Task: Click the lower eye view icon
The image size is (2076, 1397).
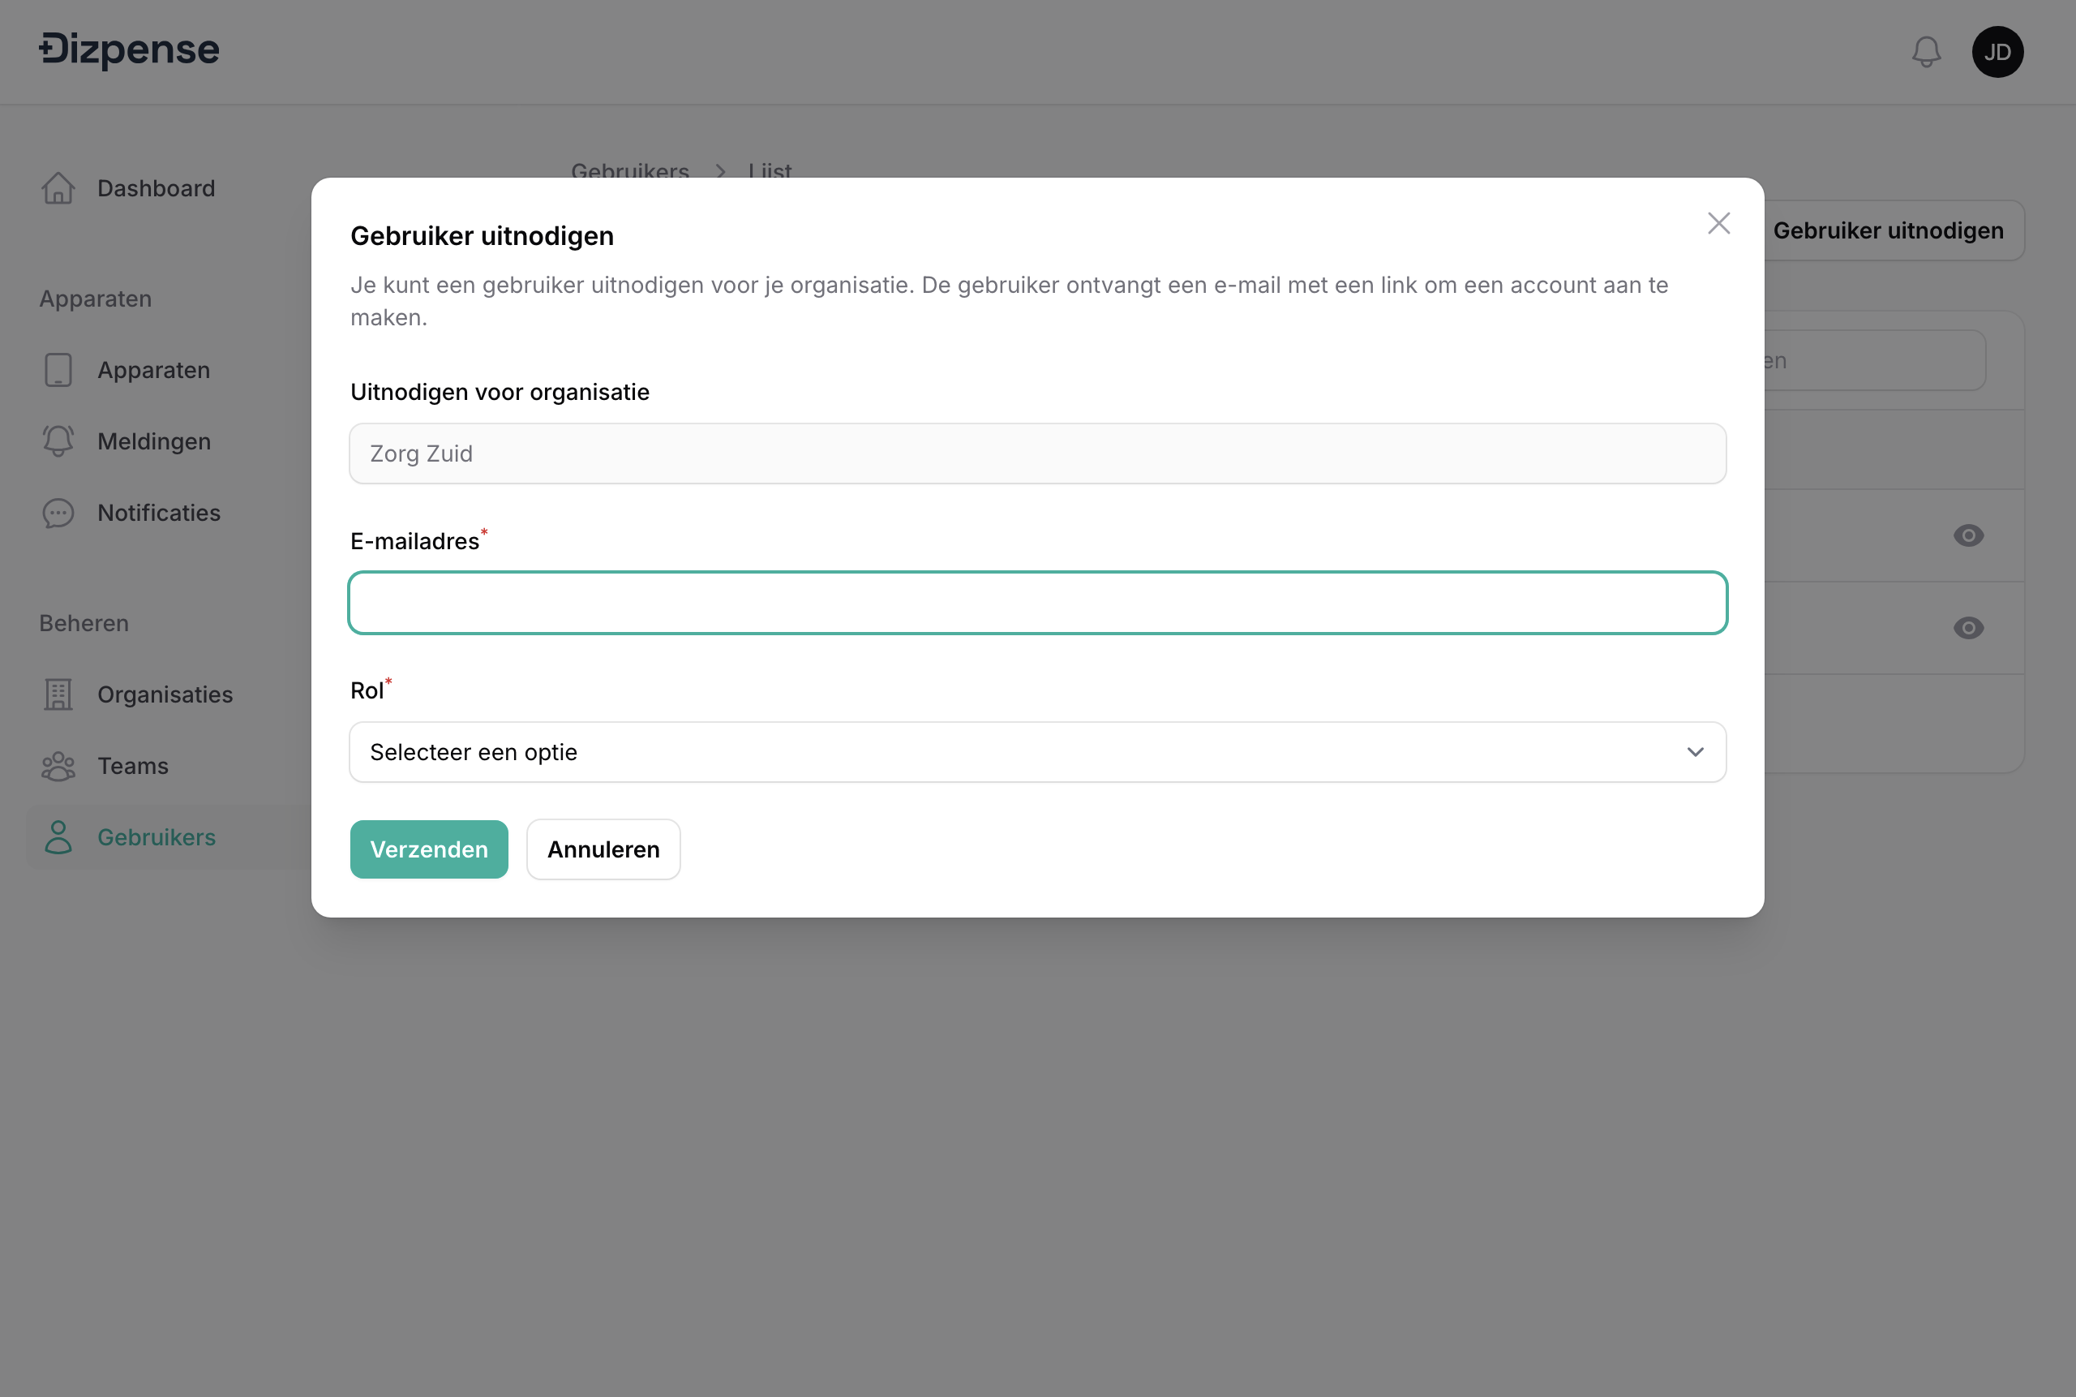Action: click(x=1968, y=628)
